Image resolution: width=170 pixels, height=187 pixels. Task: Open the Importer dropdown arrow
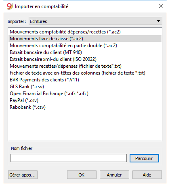pos(158,21)
